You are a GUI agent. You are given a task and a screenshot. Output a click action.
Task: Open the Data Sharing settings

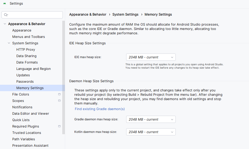click(x=26, y=56)
